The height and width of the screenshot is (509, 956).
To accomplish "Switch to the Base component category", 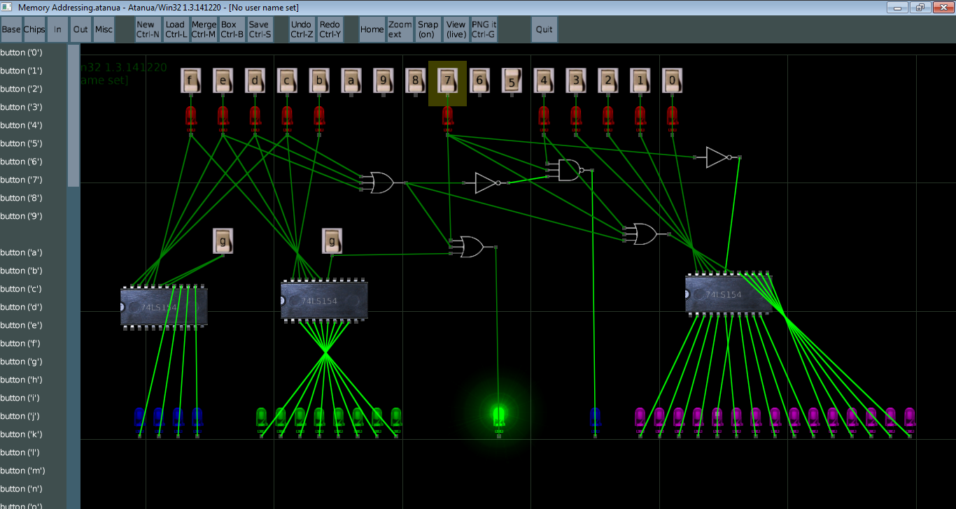I will 11,29.
